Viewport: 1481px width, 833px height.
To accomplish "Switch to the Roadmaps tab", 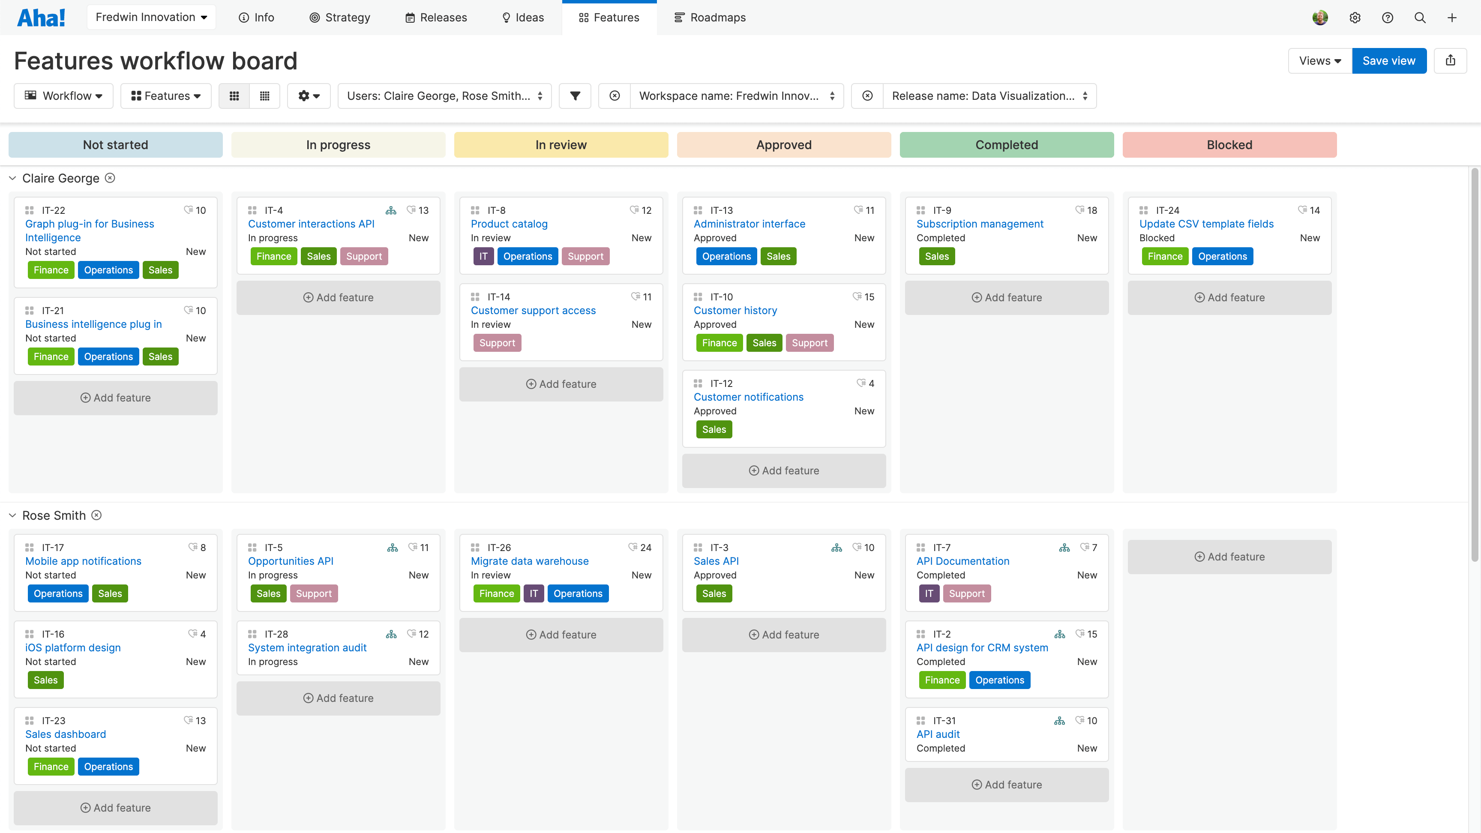I will (710, 17).
